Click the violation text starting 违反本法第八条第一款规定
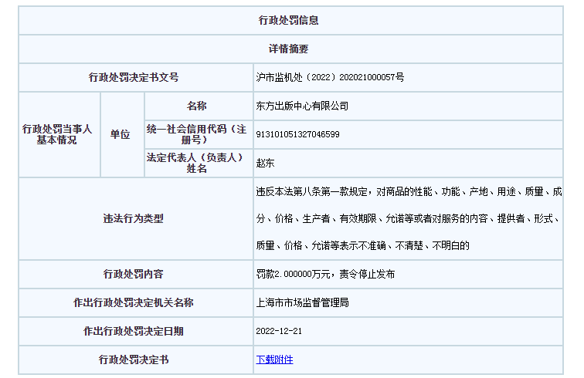This screenshot has height=378, width=584. click(x=409, y=218)
